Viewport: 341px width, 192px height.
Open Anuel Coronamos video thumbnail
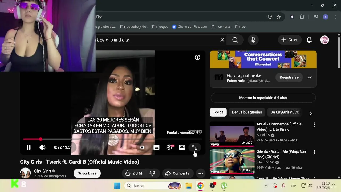coord(232,134)
